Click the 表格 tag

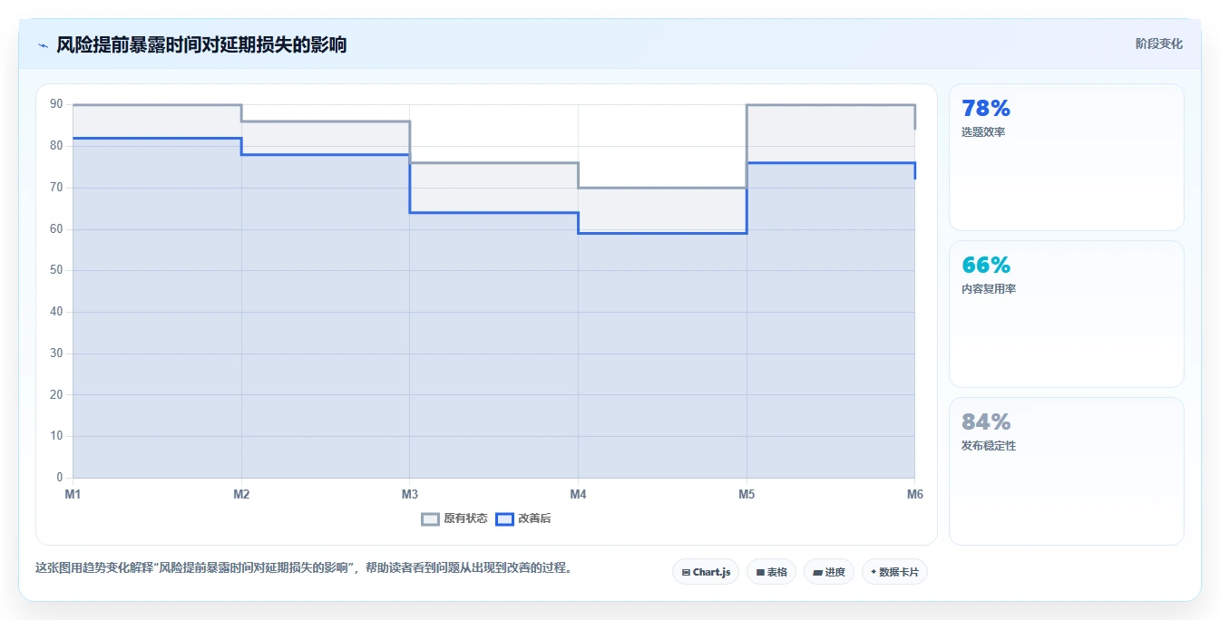pyautogui.click(x=772, y=572)
